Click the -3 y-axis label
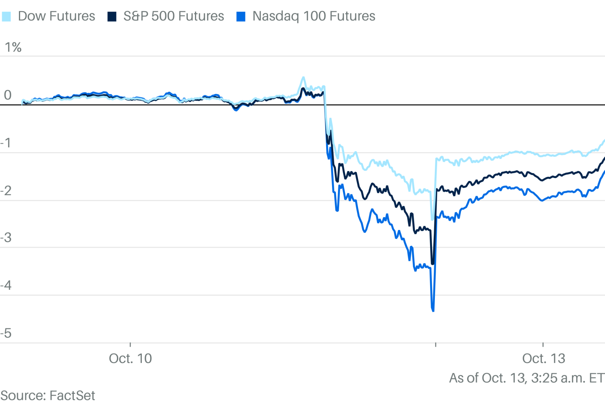The image size is (605, 402). (6, 238)
